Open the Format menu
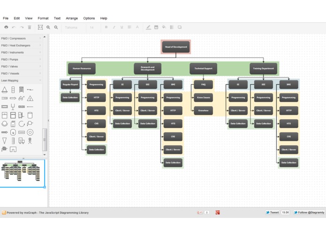This screenshot has width=326, height=232. [x=43, y=18]
